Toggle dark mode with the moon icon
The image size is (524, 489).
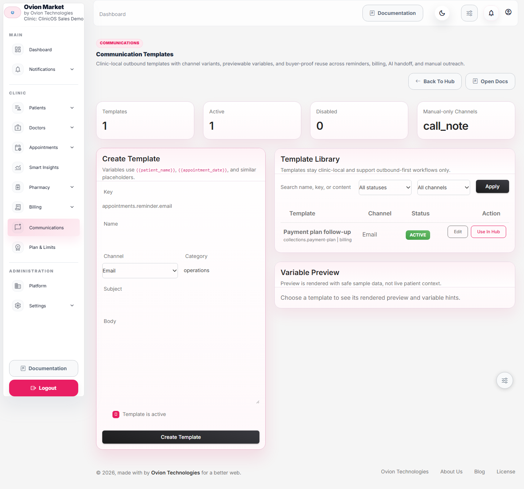[442, 13]
